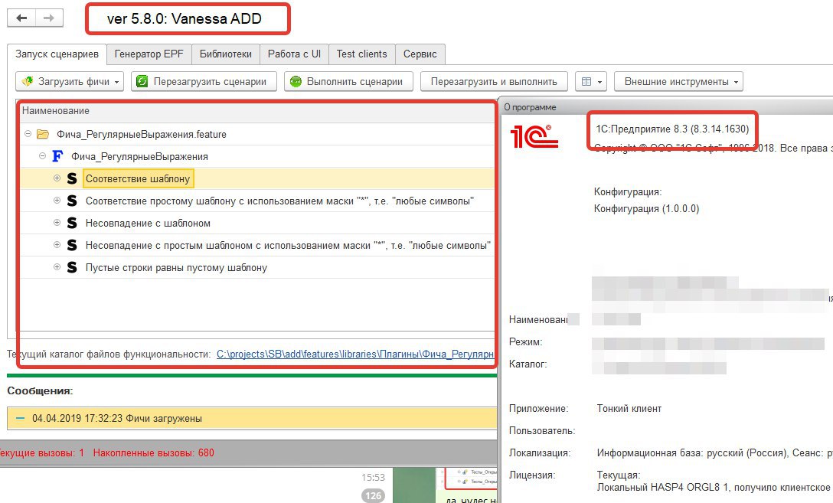Select Тонкий клиент value in О программе
Viewport: 833px width, 503px height.
[629, 409]
